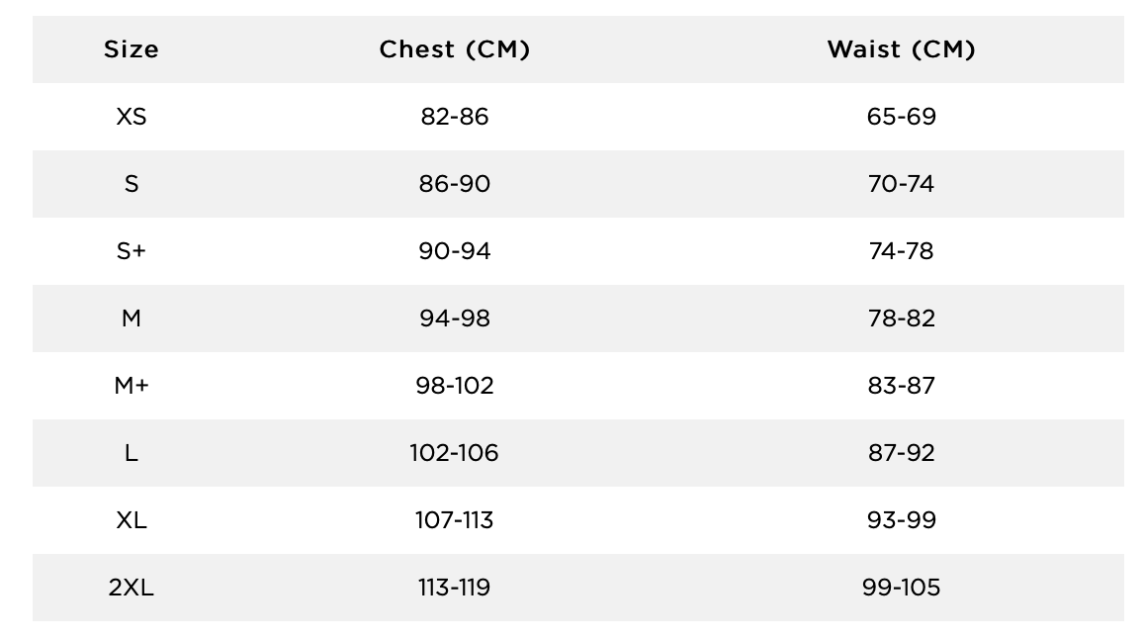The image size is (1143, 639).
Task: Click the 102-106 chest measurement
Action: [x=454, y=453]
